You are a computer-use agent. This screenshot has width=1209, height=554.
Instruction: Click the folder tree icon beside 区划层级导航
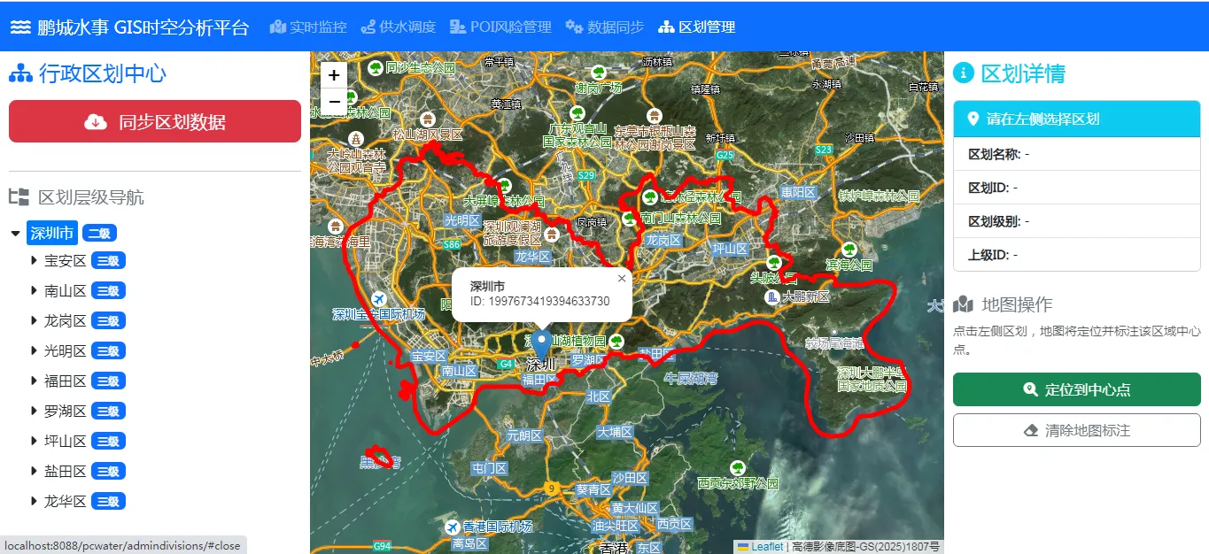[x=19, y=196]
